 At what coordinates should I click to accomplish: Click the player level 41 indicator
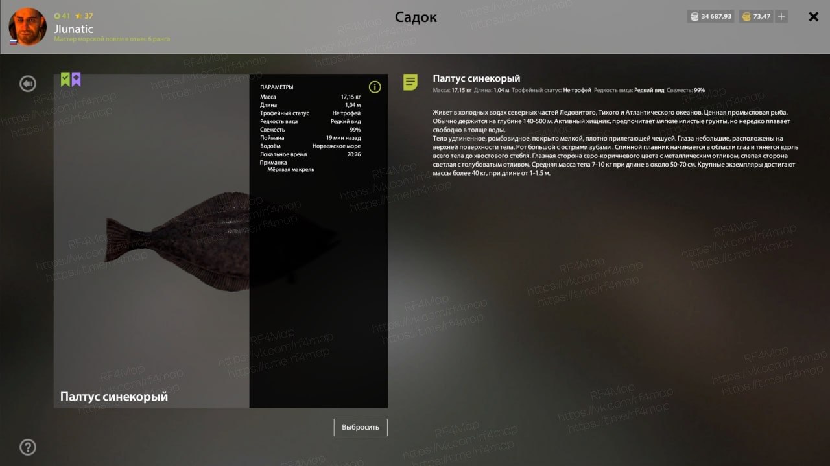pos(62,16)
